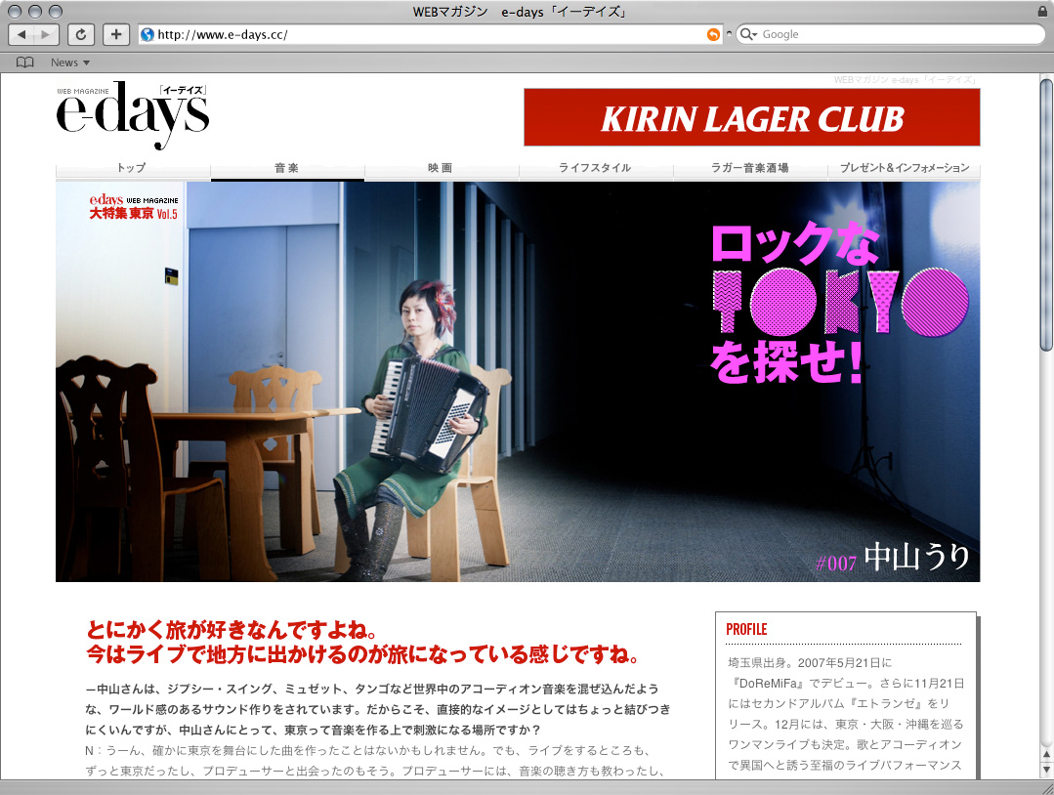Reload the current page
Screen dimensions: 1054x795
click(81, 34)
